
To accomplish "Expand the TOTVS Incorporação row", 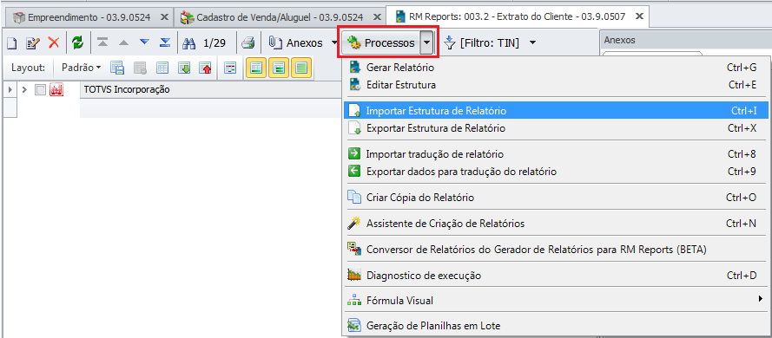I will pyautogui.click(x=25, y=90).
